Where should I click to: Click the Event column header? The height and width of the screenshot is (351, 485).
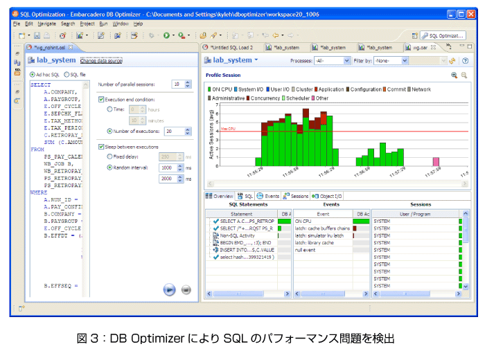click(323, 214)
